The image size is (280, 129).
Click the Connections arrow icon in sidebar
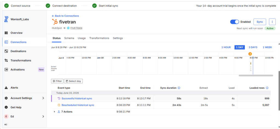tap(6, 42)
